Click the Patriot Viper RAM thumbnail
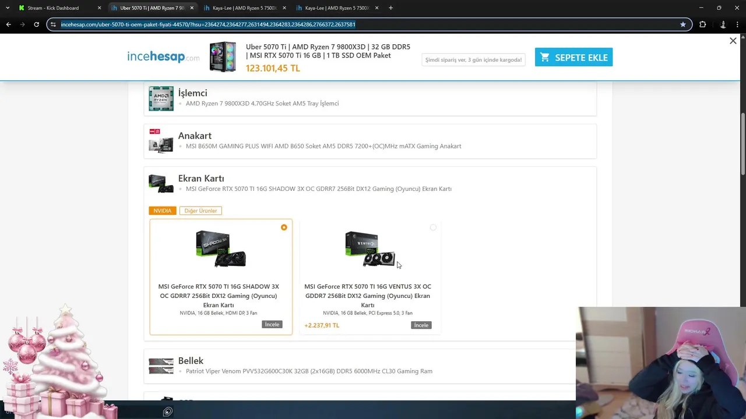Screen dimensions: 746x419 pyautogui.click(x=161, y=365)
